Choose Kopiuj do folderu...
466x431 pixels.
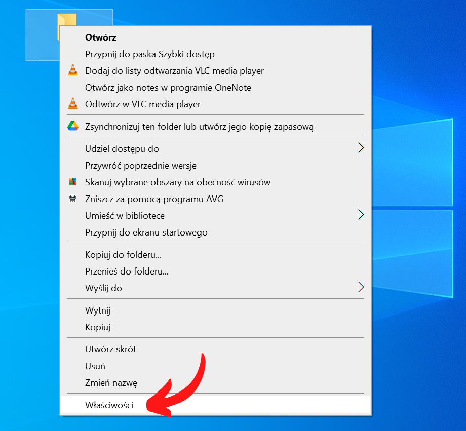216,255
